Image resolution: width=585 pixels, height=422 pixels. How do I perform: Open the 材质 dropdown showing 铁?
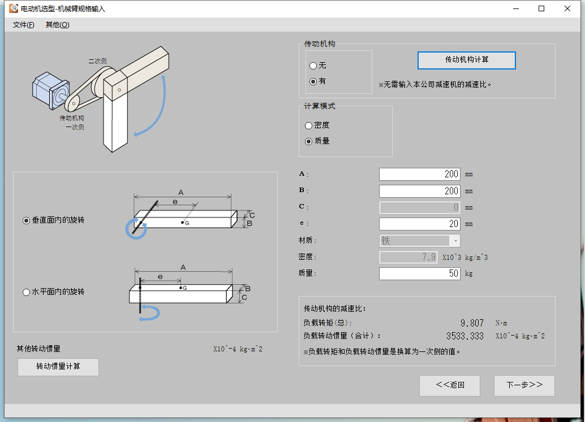point(419,241)
